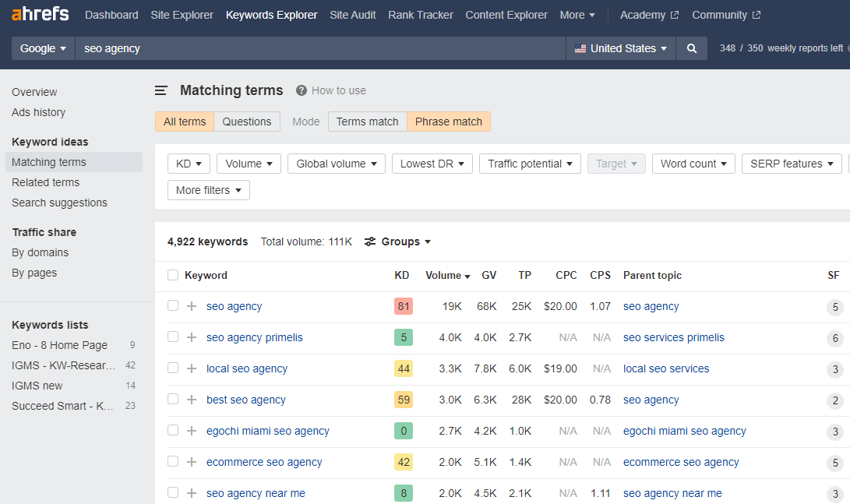Open the Global volume filter dropdown

337,164
